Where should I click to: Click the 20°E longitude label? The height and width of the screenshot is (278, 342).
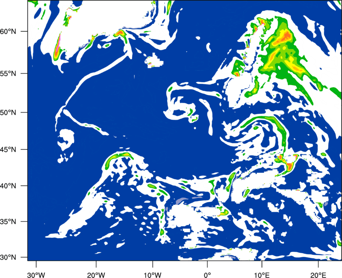(318, 275)
